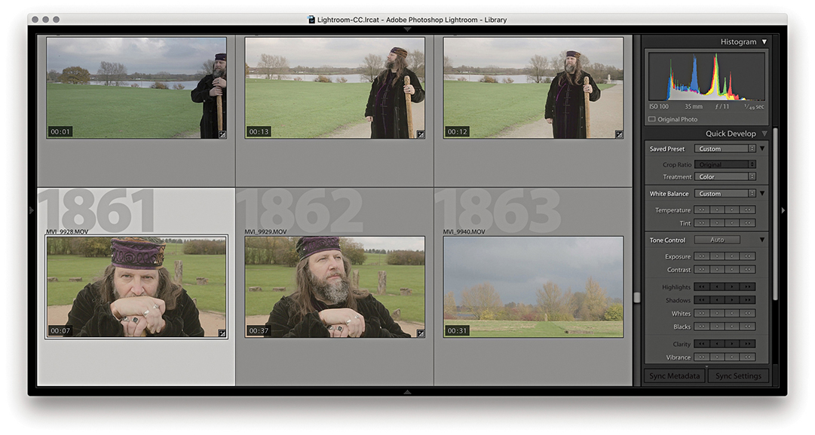Collapse the Histogram panel
Screen dimensions: 815x435
click(x=764, y=41)
